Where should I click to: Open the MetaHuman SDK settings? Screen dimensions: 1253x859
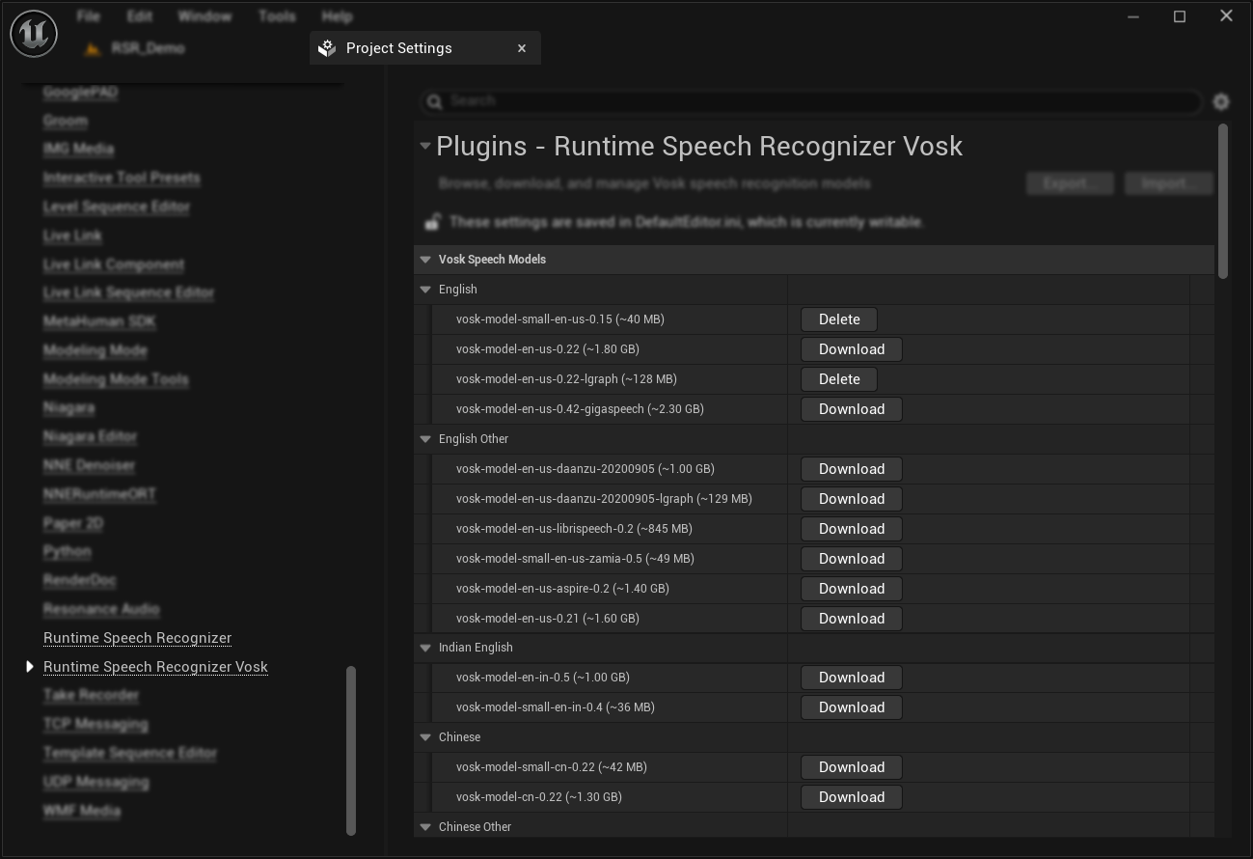(x=99, y=321)
